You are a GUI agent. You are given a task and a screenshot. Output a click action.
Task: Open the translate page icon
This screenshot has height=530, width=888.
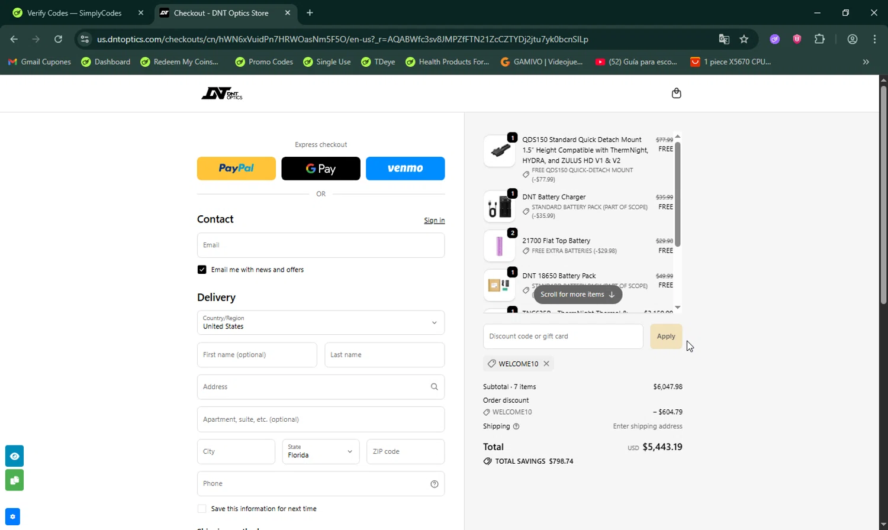point(724,39)
